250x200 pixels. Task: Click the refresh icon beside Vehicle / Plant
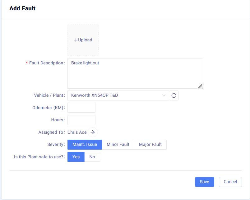pyautogui.click(x=174, y=95)
